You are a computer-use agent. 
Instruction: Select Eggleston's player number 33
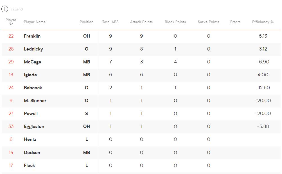pos(11,126)
